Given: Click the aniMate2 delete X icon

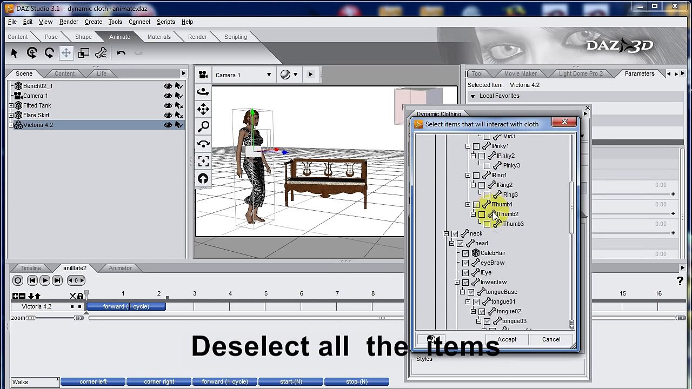Looking at the screenshot, I should 72,296.
